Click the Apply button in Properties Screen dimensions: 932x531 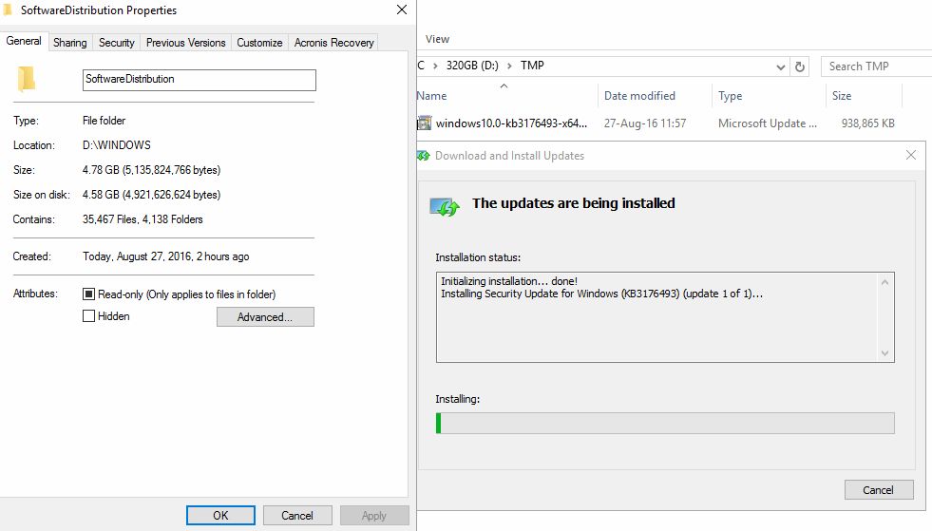coord(374,516)
